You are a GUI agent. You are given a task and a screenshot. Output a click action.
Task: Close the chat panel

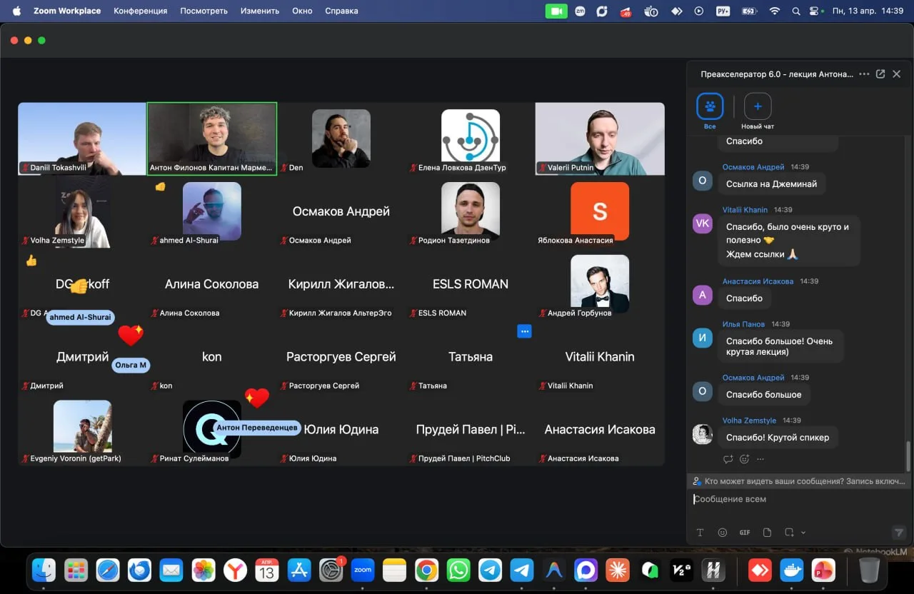(897, 74)
